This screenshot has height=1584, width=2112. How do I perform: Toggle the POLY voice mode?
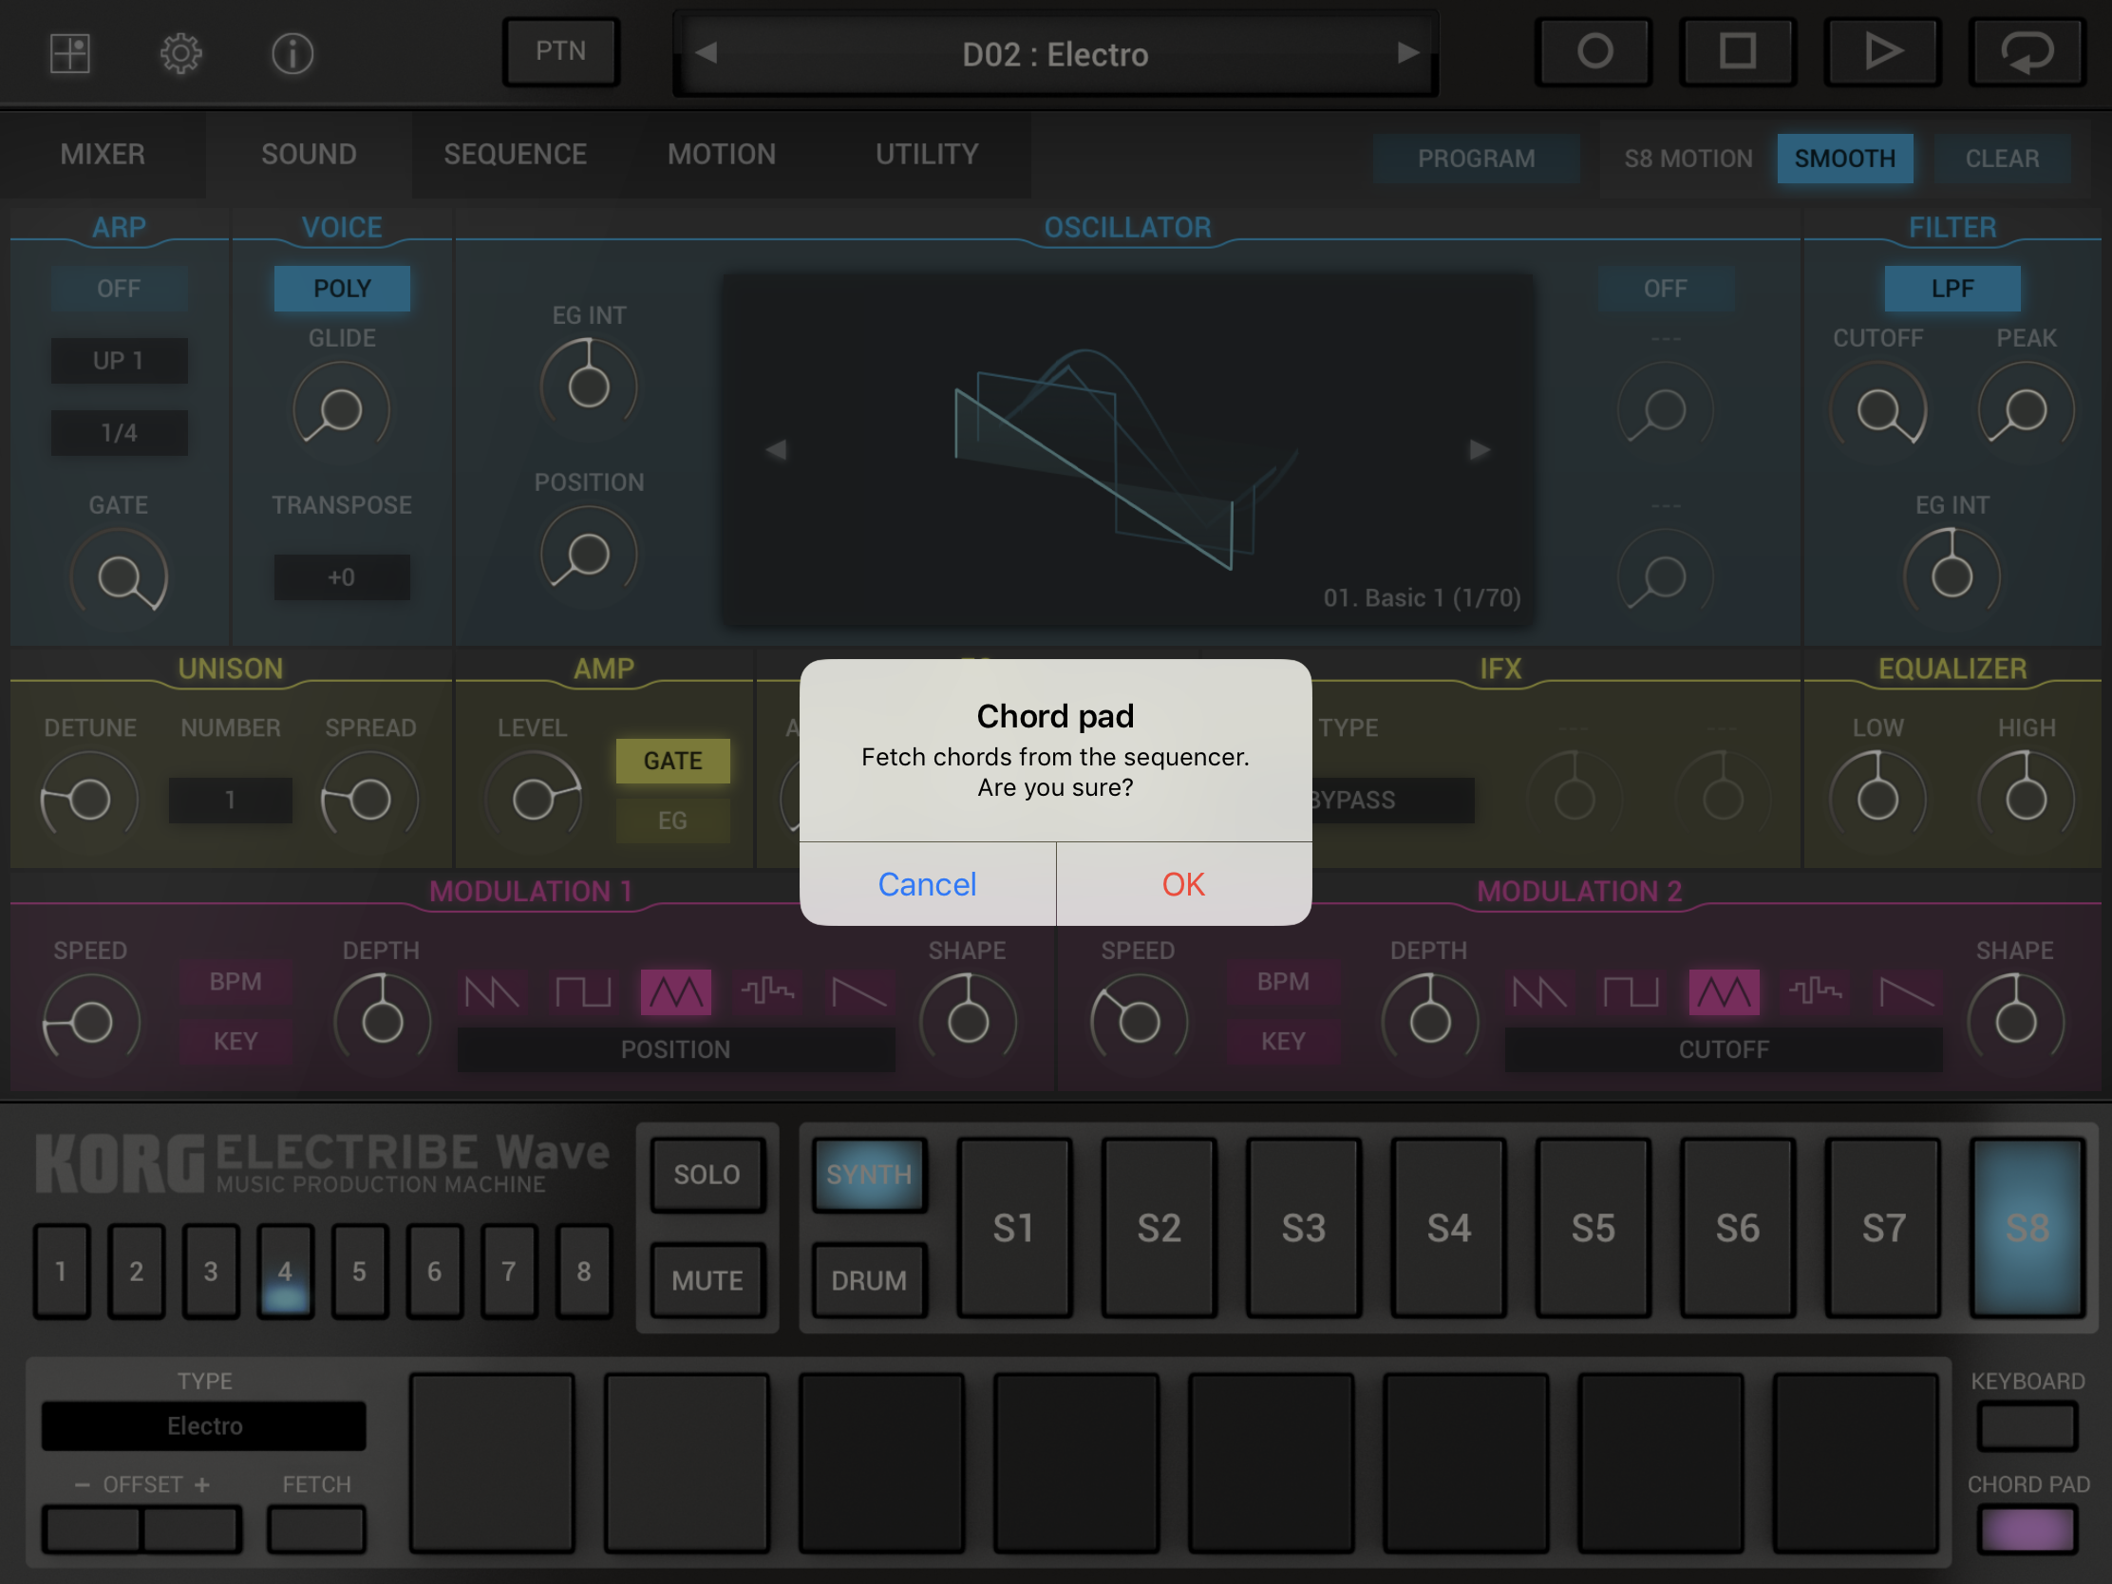tap(342, 289)
